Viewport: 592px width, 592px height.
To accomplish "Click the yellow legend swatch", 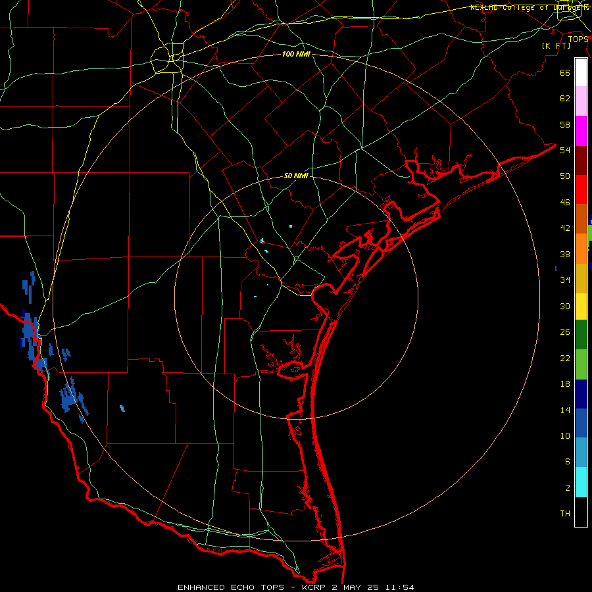I will (x=581, y=306).
